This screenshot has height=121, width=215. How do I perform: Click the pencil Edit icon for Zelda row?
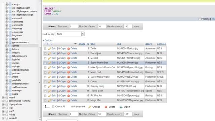[x=49, y=48]
